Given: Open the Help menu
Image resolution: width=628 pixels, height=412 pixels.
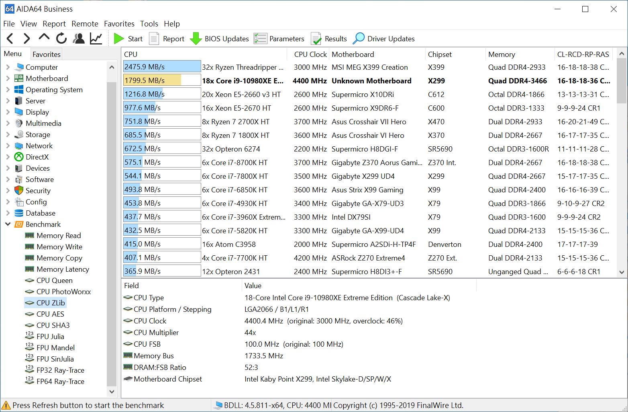Looking at the screenshot, I should (x=172, y=24).
